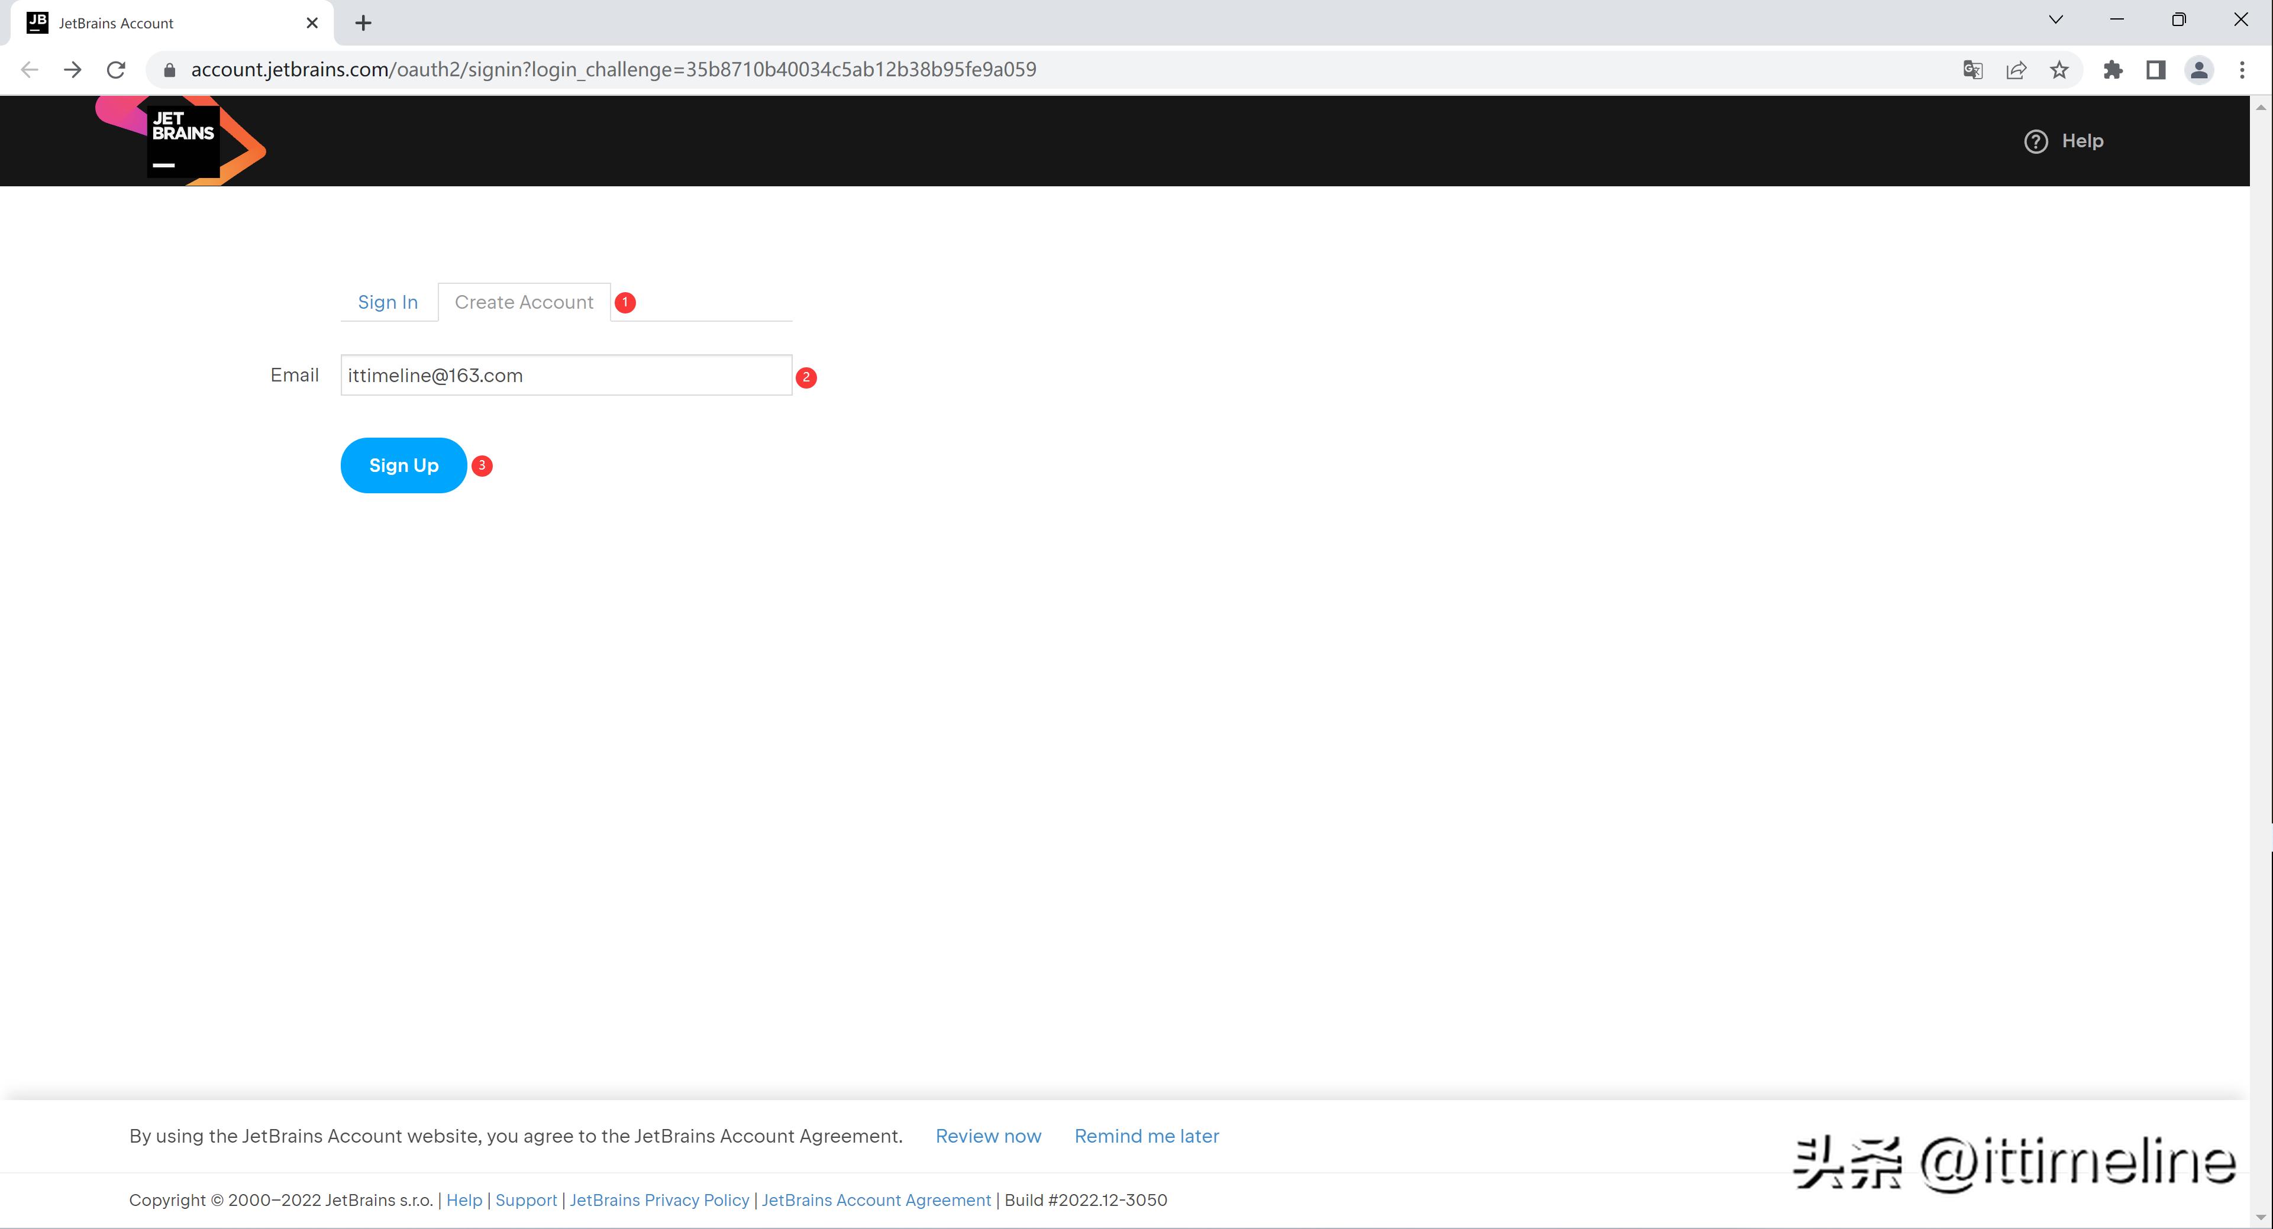Open the footer Support link
Viewport: 2273px width, 1229px height.
[x=526, y=1200]
